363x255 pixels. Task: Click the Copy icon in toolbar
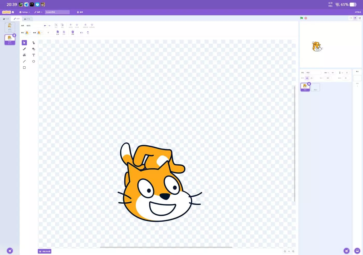tap(58, 32)
